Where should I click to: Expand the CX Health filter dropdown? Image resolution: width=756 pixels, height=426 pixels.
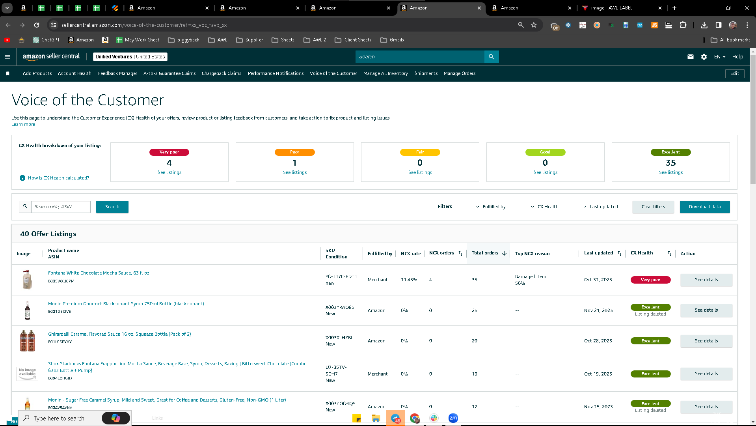coord(544,207)
